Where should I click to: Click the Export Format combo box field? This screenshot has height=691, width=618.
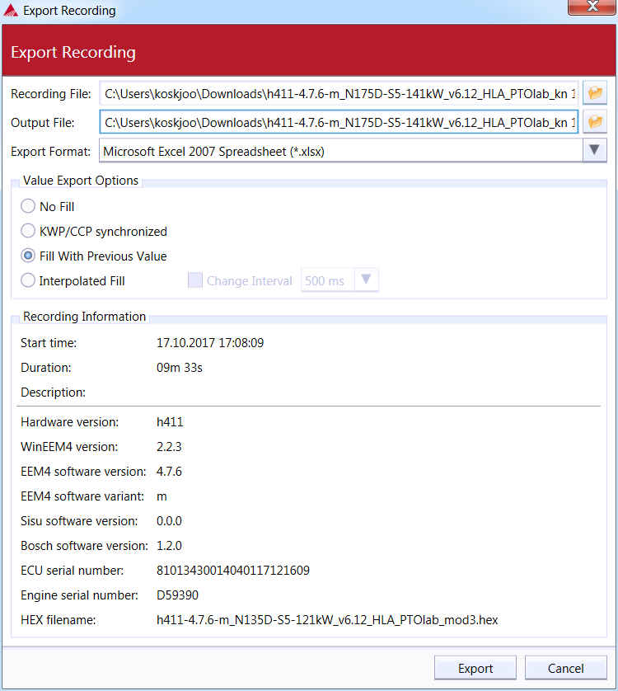[x=339, y=151]
